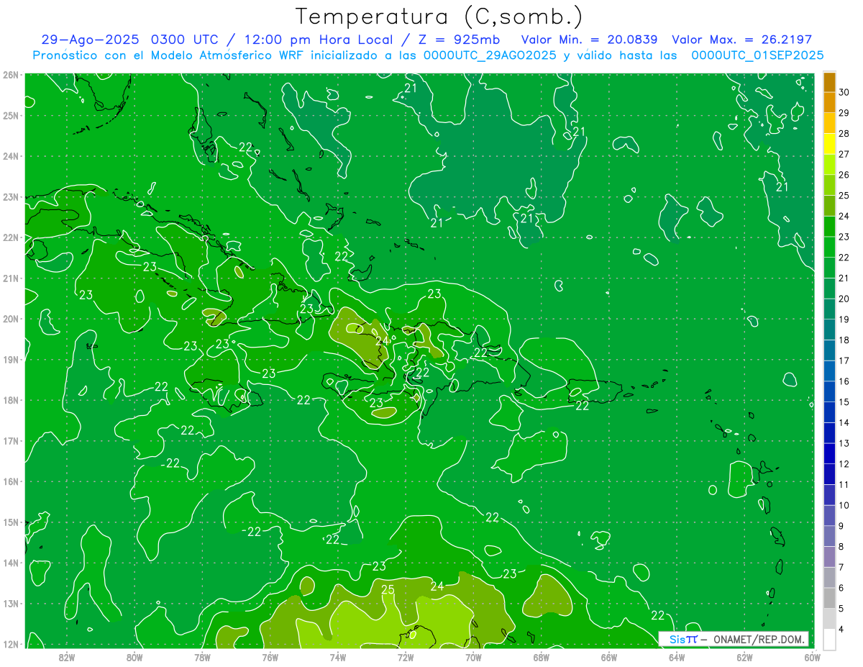Click legend value 19 on the color bar
863x667 pixels.
[x=844, y=319]
